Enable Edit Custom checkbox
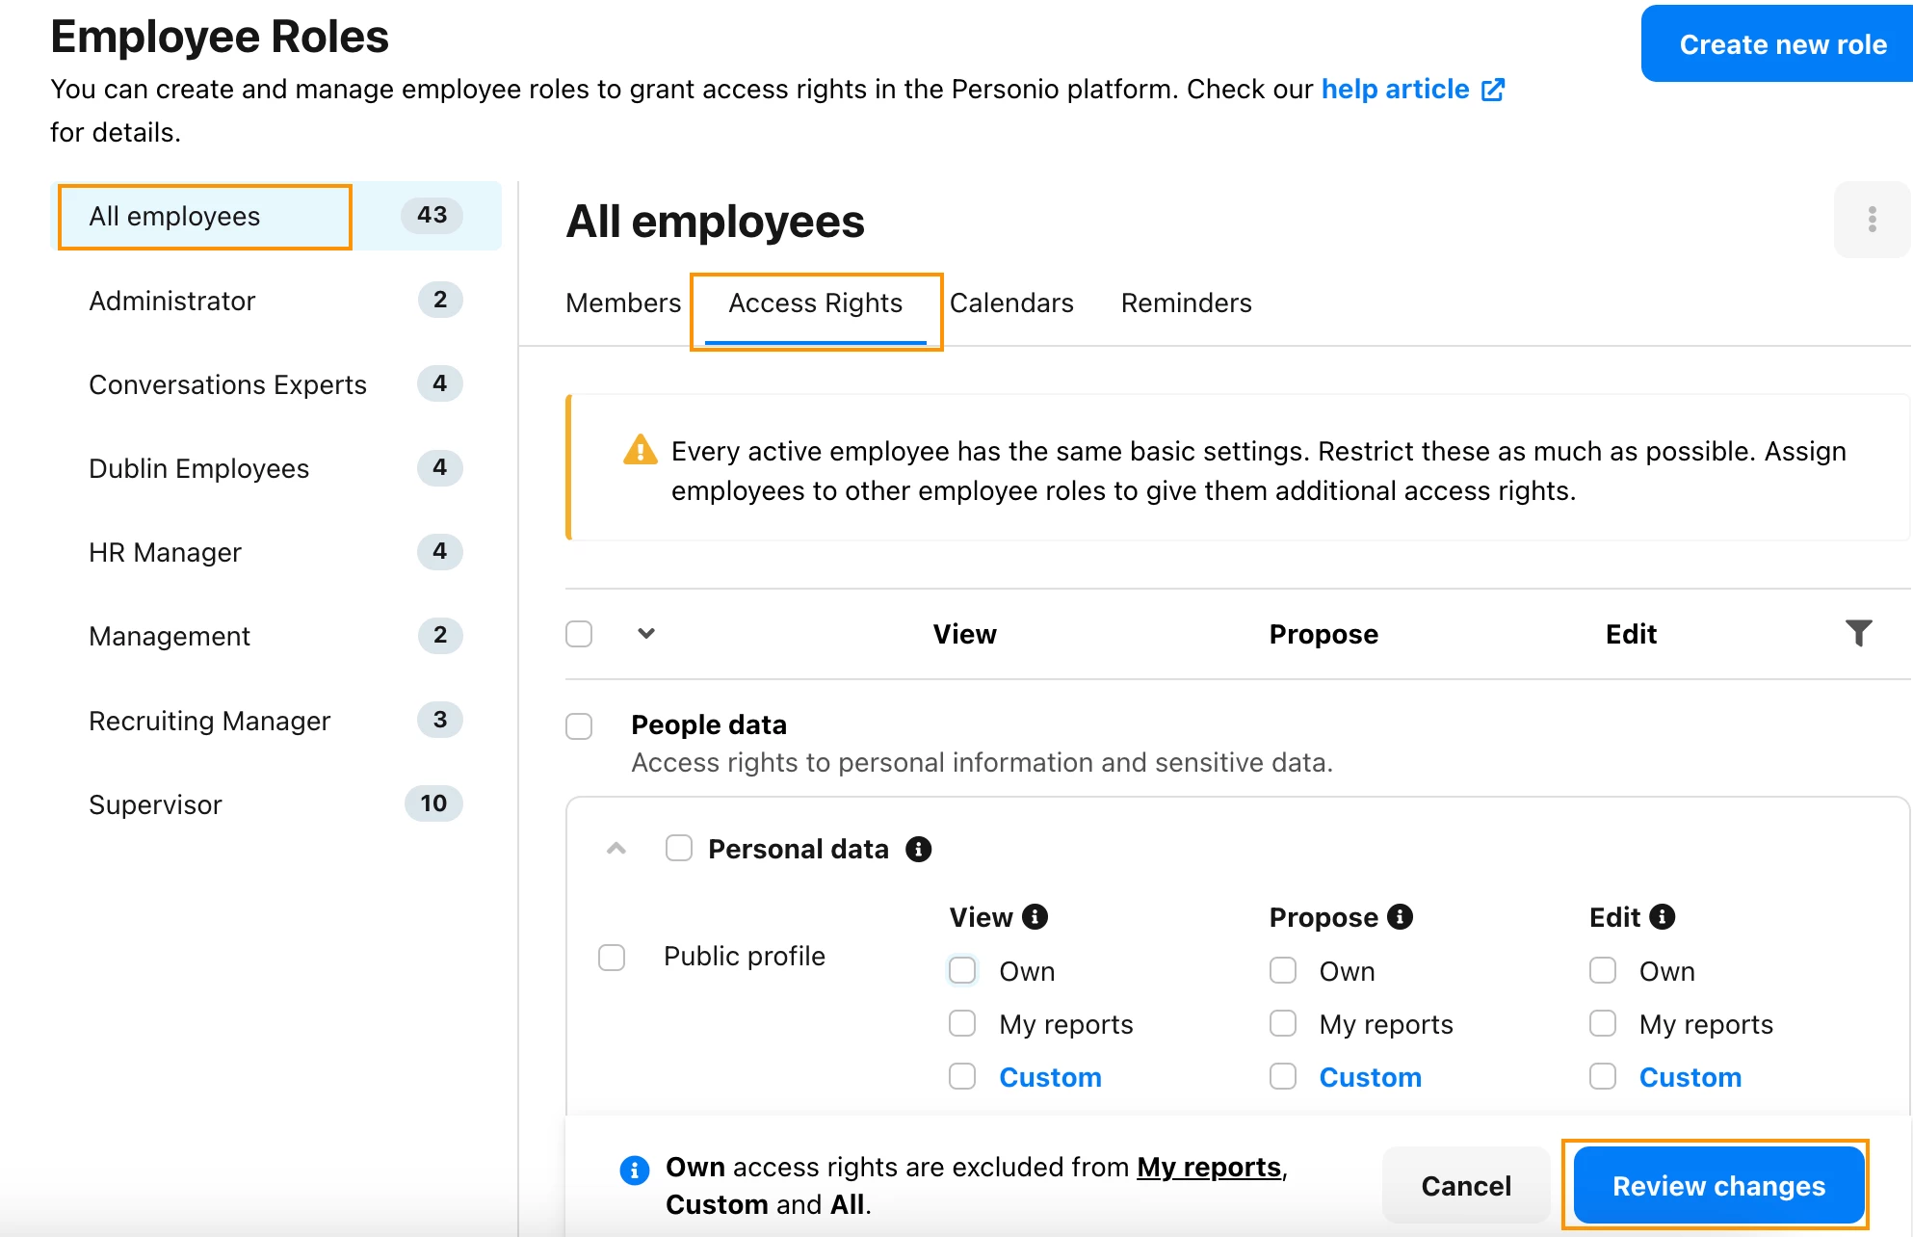 click(x=1603, y=1075)
